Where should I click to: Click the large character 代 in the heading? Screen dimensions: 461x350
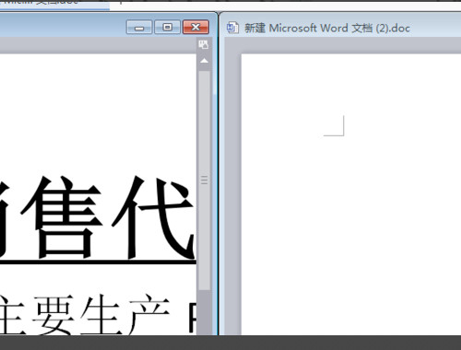click(x=153, y=217)
